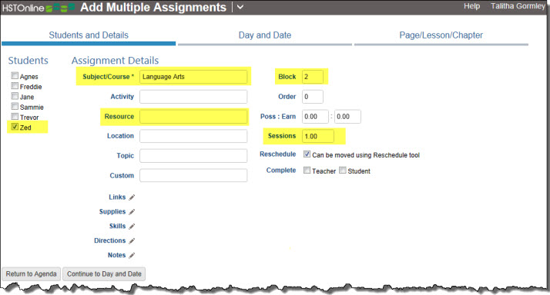Viewport: 550px width, 295px height.
Task: Click the Order number field
Action: (x=313, y=97)
